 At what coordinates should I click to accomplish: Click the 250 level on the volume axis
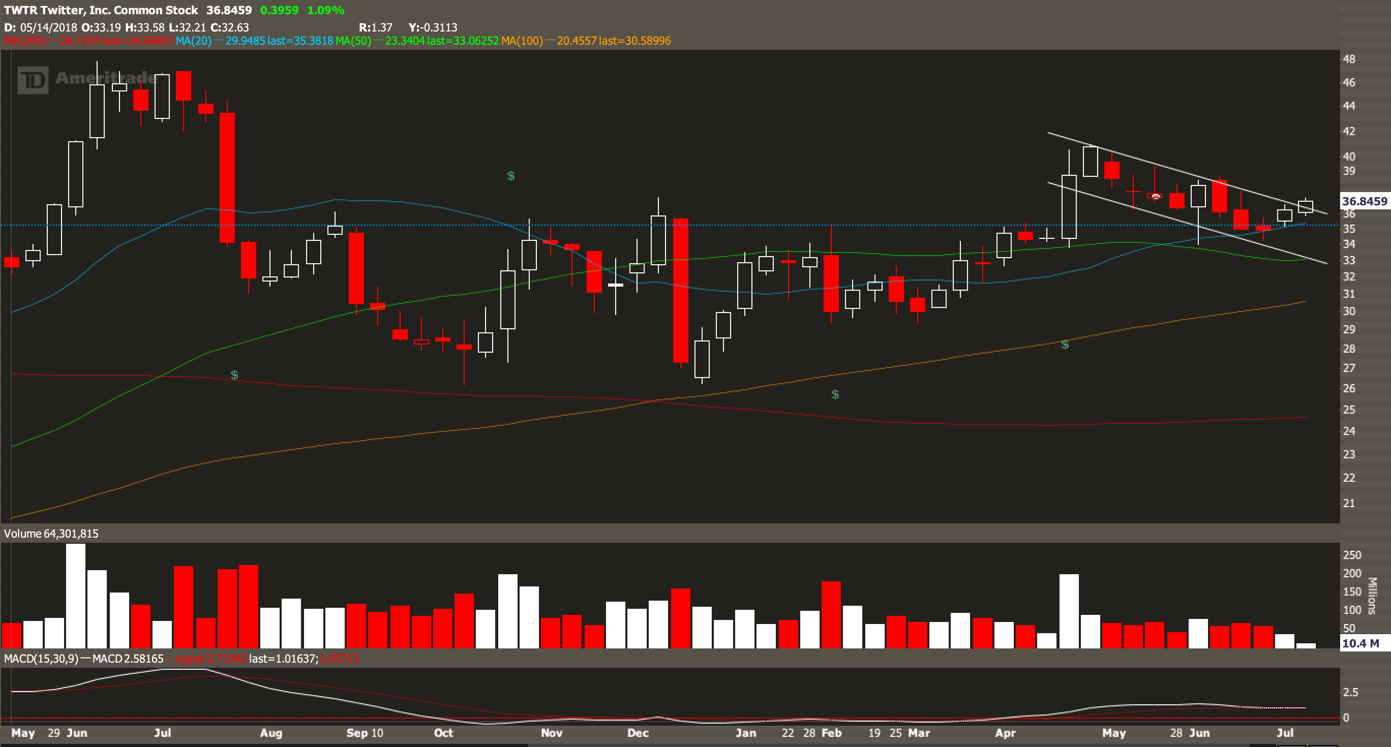[x=1352, y=555]
